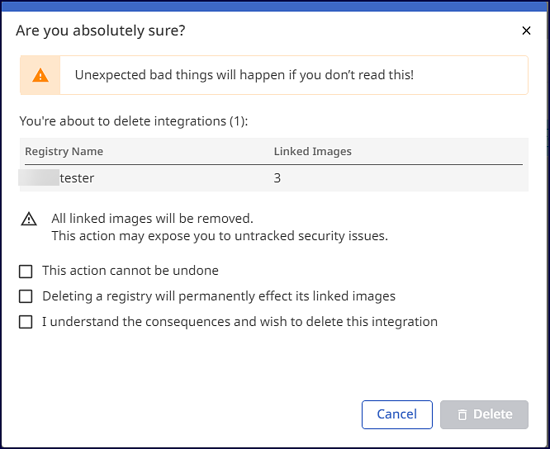Click the Registry Name column header
This screenshot has width=550, height=449.
click(x=64, y=152)
